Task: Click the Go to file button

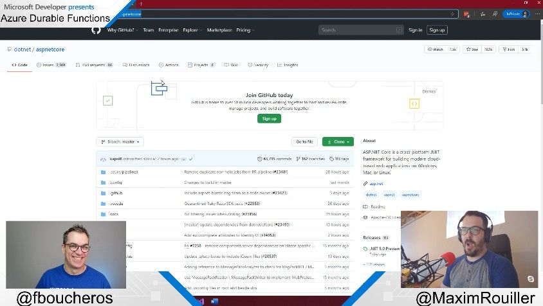Action: pyautogui.click(x=304, y=141)
